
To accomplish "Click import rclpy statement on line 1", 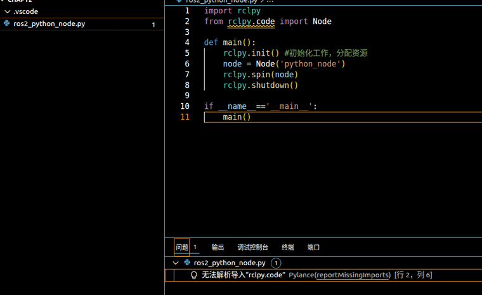I will pos(232,11).
